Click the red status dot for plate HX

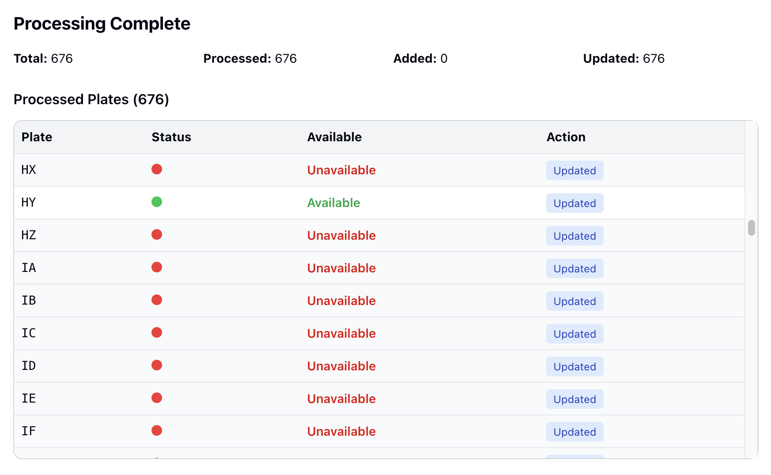(157, 169)
